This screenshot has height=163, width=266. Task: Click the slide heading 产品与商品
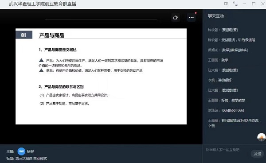(51, 35)
